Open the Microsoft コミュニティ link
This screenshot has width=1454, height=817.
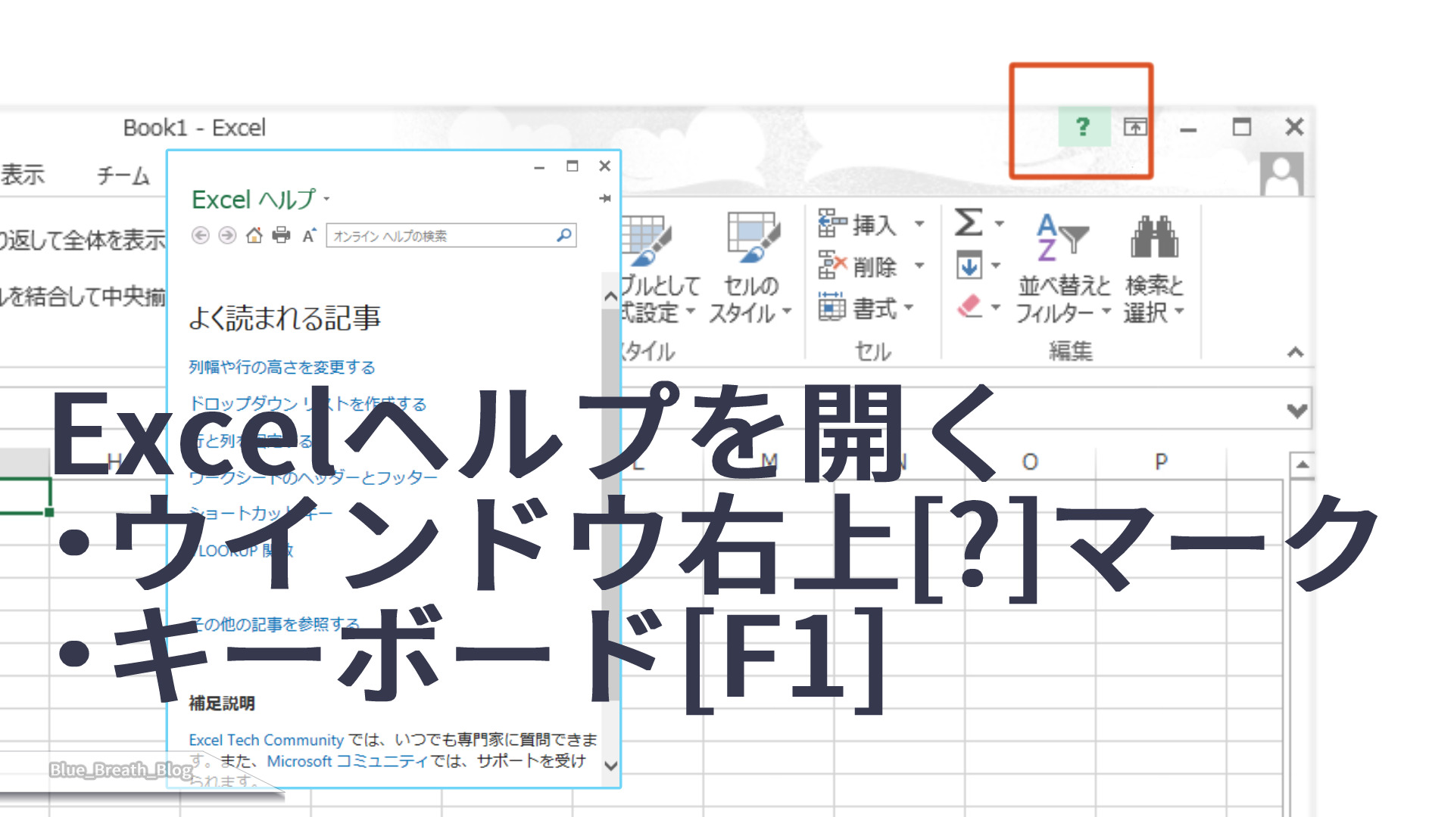pyautogui.click(x=348, y=761)
